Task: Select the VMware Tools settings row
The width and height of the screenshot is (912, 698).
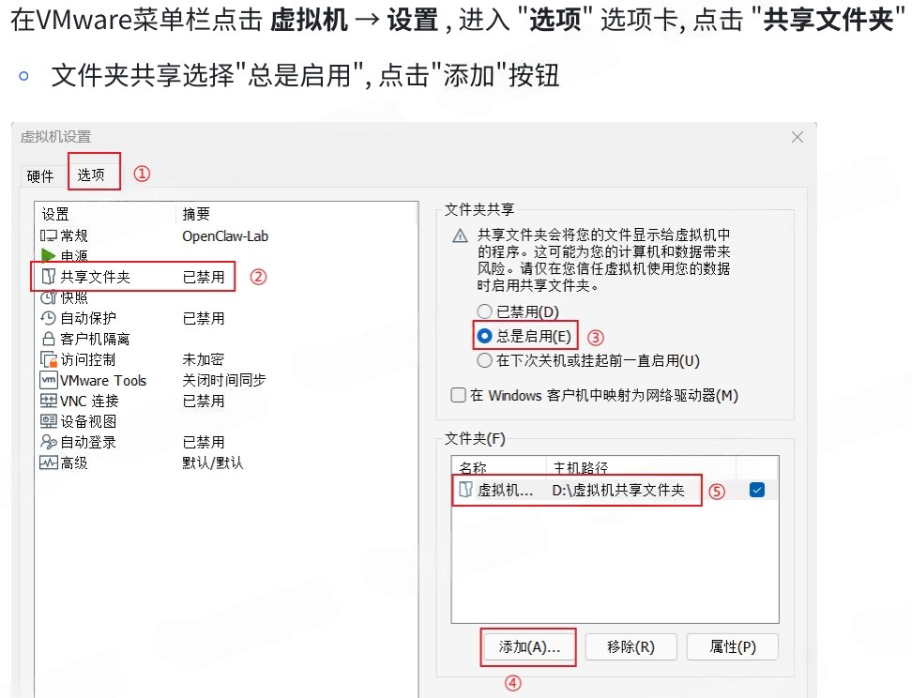Action: click(226, 380)
